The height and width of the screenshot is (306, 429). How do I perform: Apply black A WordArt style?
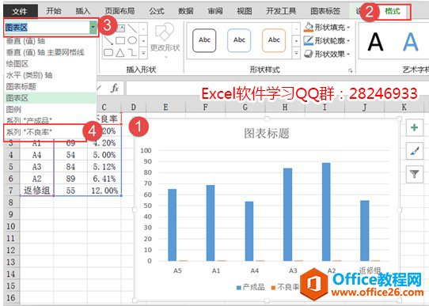tap(375, 42)
